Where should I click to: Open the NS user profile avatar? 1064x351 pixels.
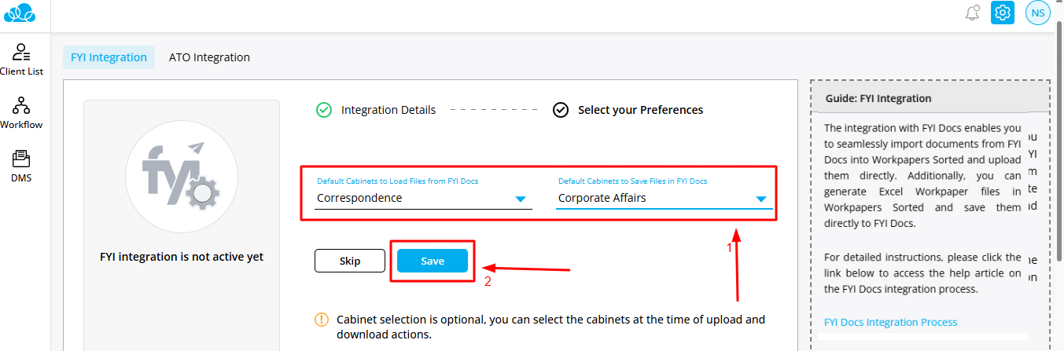coord(1038,13)
